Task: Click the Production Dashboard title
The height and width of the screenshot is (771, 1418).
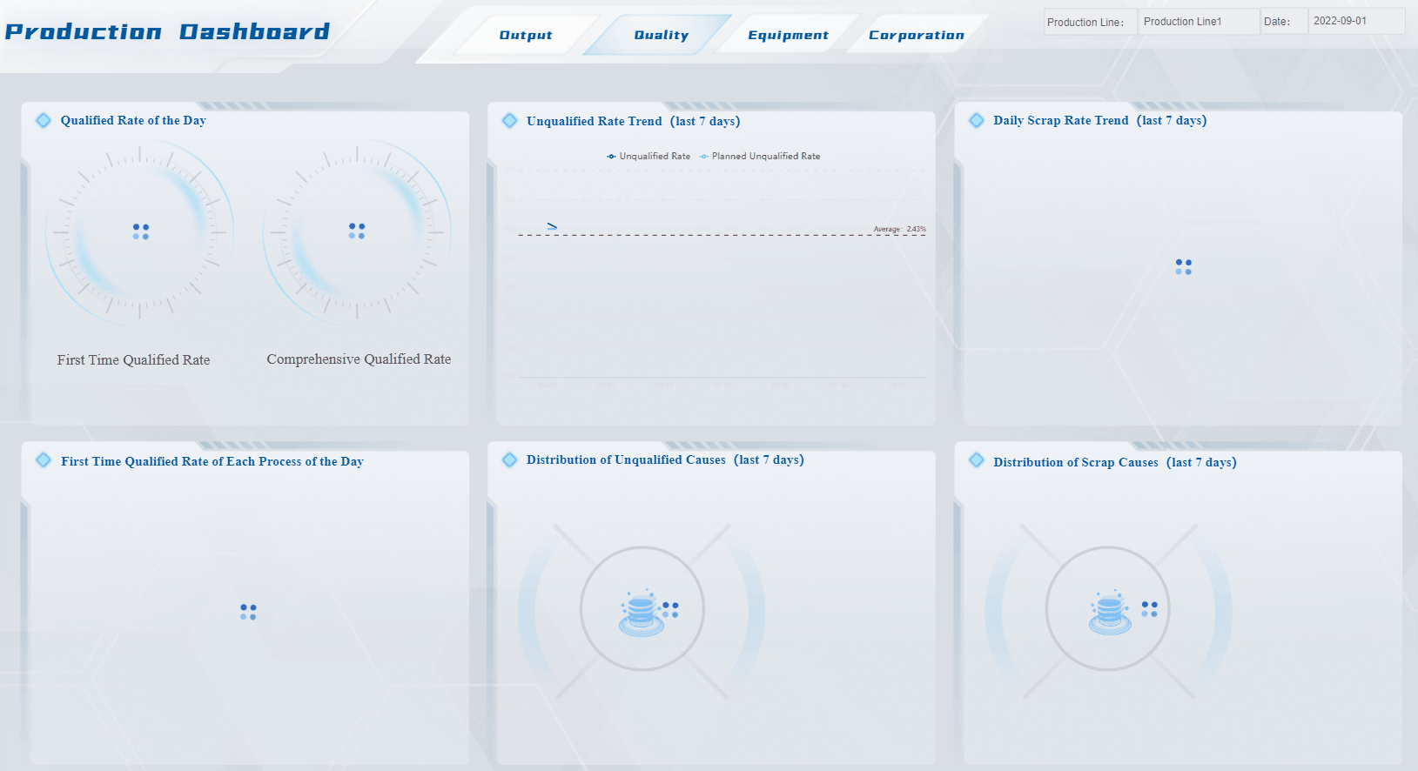Action: [x=167, y=32]
